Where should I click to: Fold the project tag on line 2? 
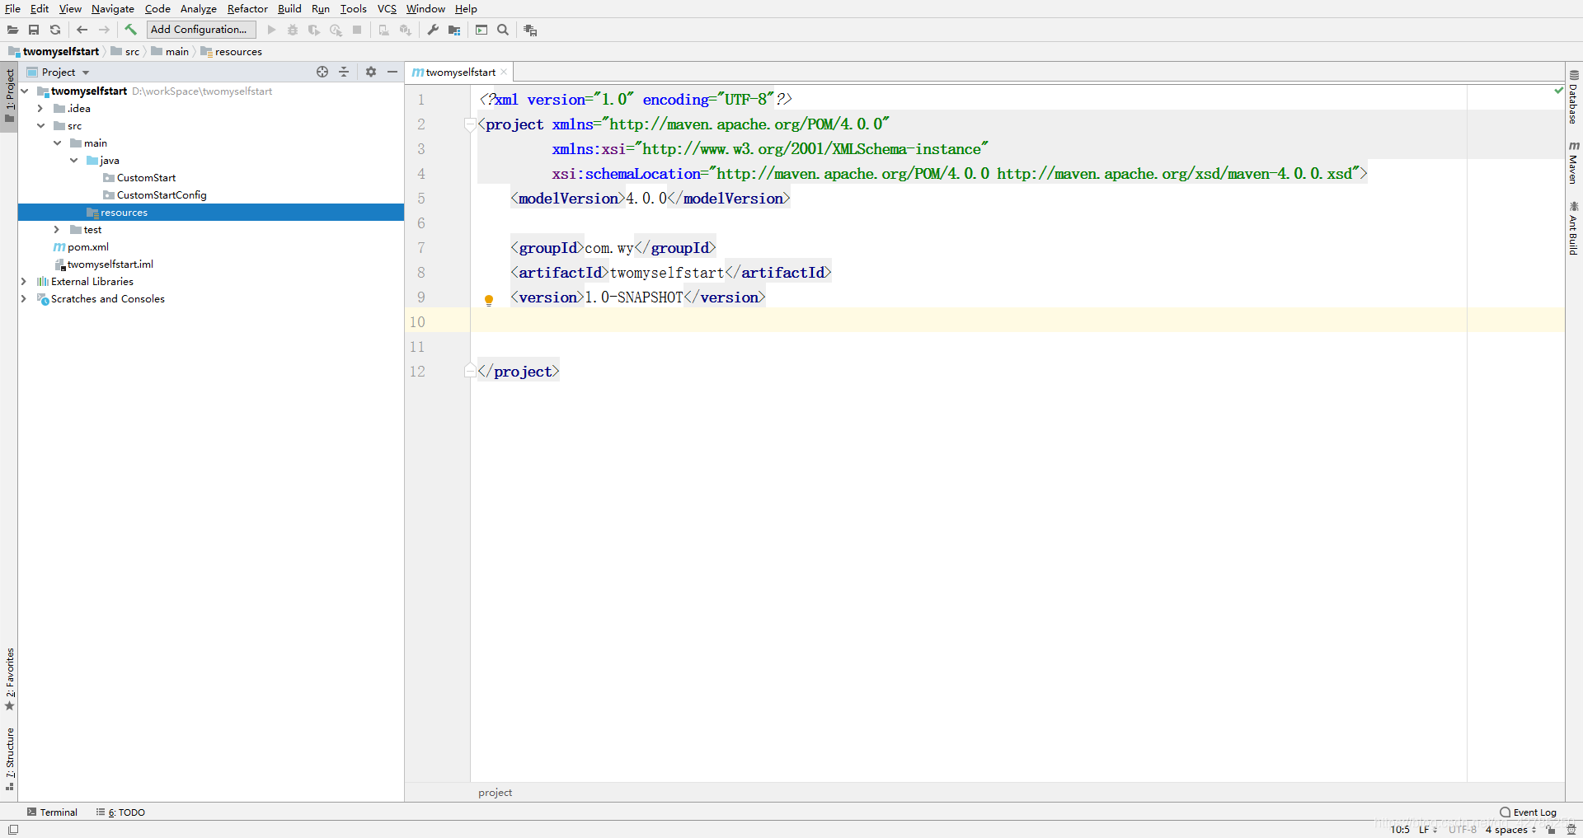[470, 124]
